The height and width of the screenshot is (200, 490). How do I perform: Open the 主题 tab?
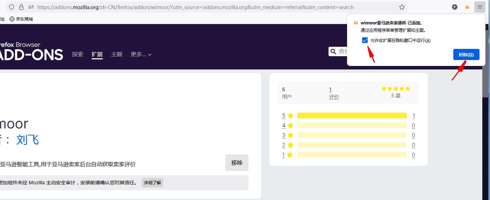(x=117, y=54)
